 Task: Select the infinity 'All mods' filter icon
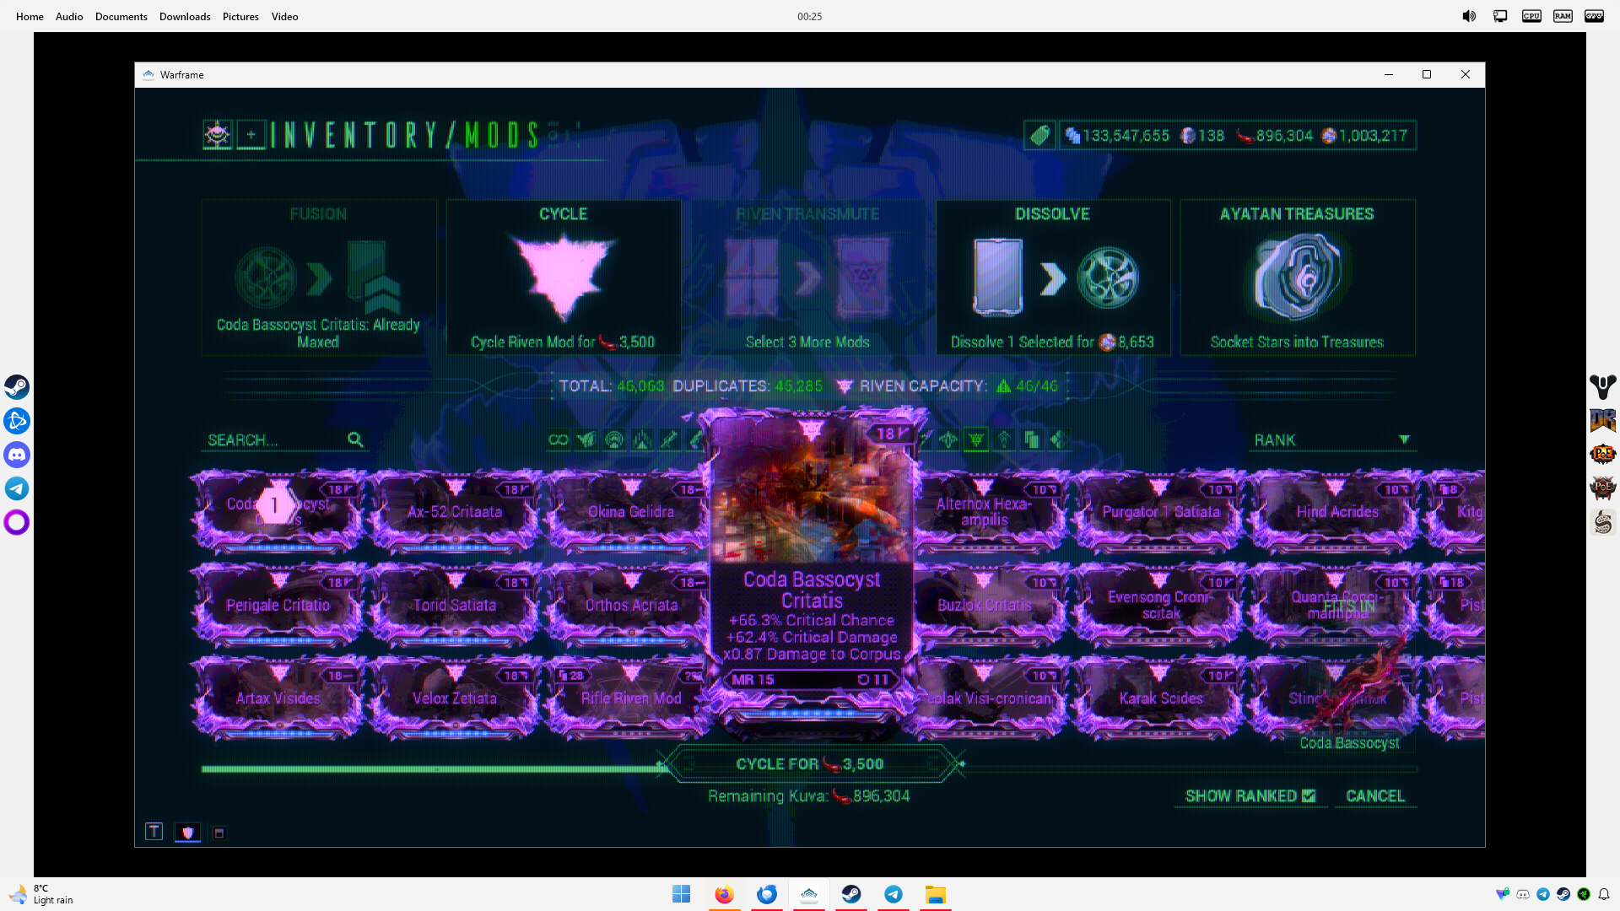[x=558, y=439]
